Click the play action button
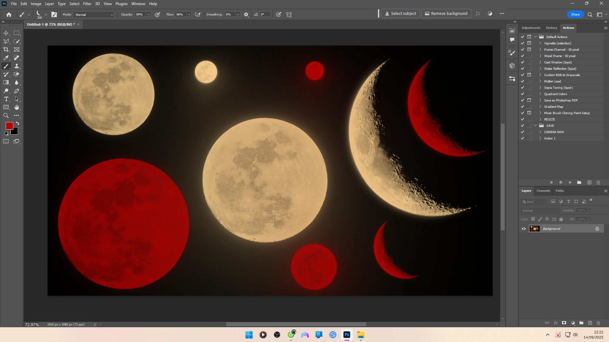 coord(570,182)
